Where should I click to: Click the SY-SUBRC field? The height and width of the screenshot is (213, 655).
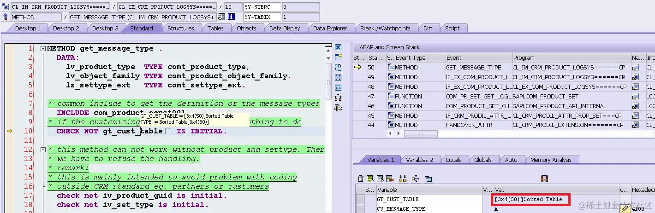pyautogui.click(x=262, y=7)
